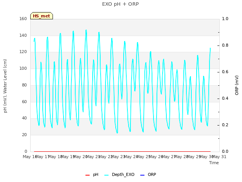The height and width of the screenshot is (182, 242).
Task: Click the cyan Depth_EXO legend color marker
Action: click(107, 175)
